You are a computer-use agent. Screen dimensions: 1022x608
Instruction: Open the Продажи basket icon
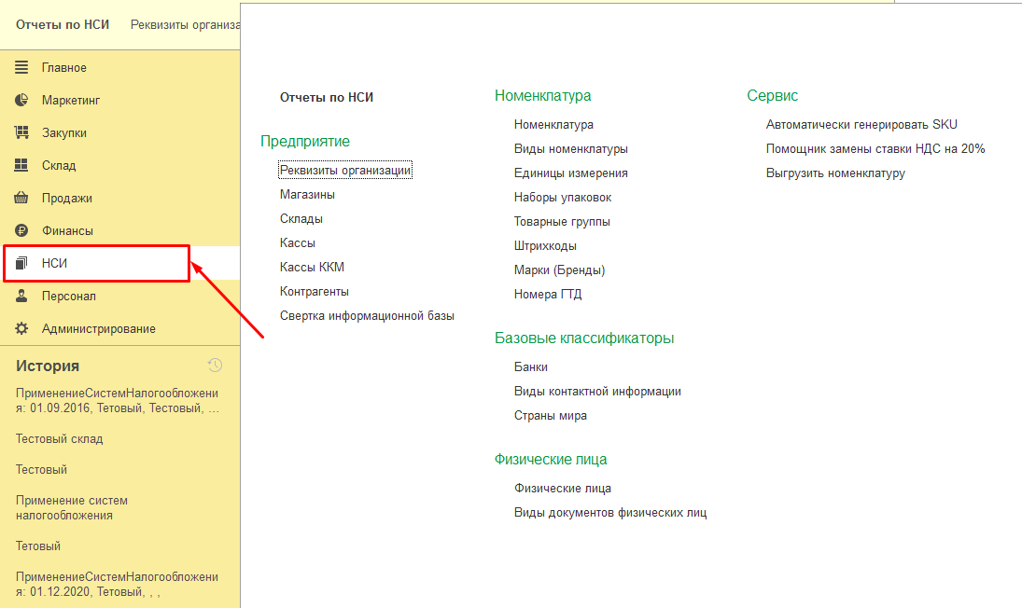click(21, 198)
